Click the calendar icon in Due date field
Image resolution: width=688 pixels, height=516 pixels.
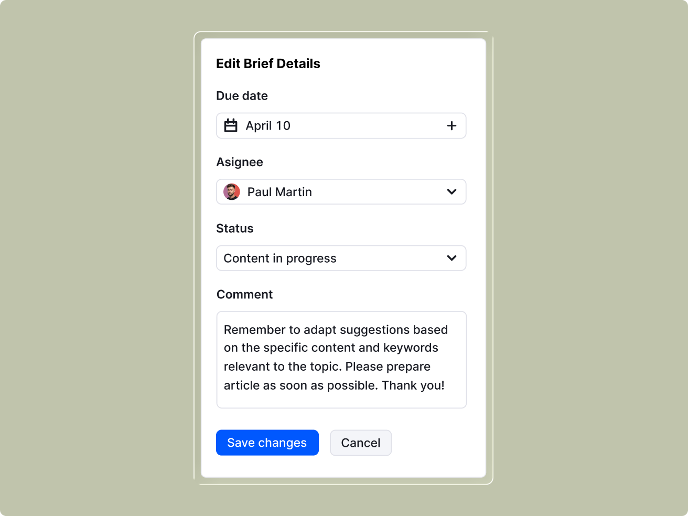point(231,126)
